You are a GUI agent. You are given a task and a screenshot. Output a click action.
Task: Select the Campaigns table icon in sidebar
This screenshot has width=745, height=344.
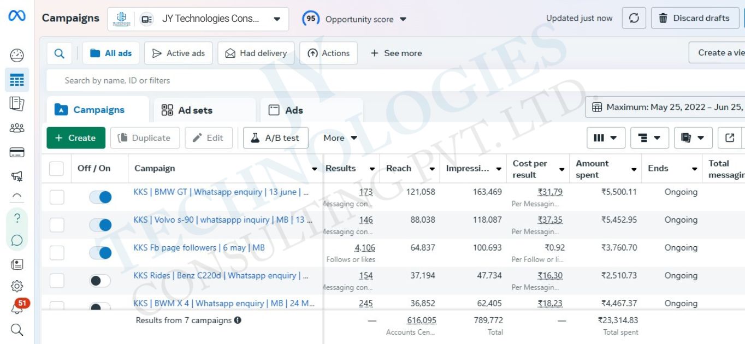click(17, 80)
